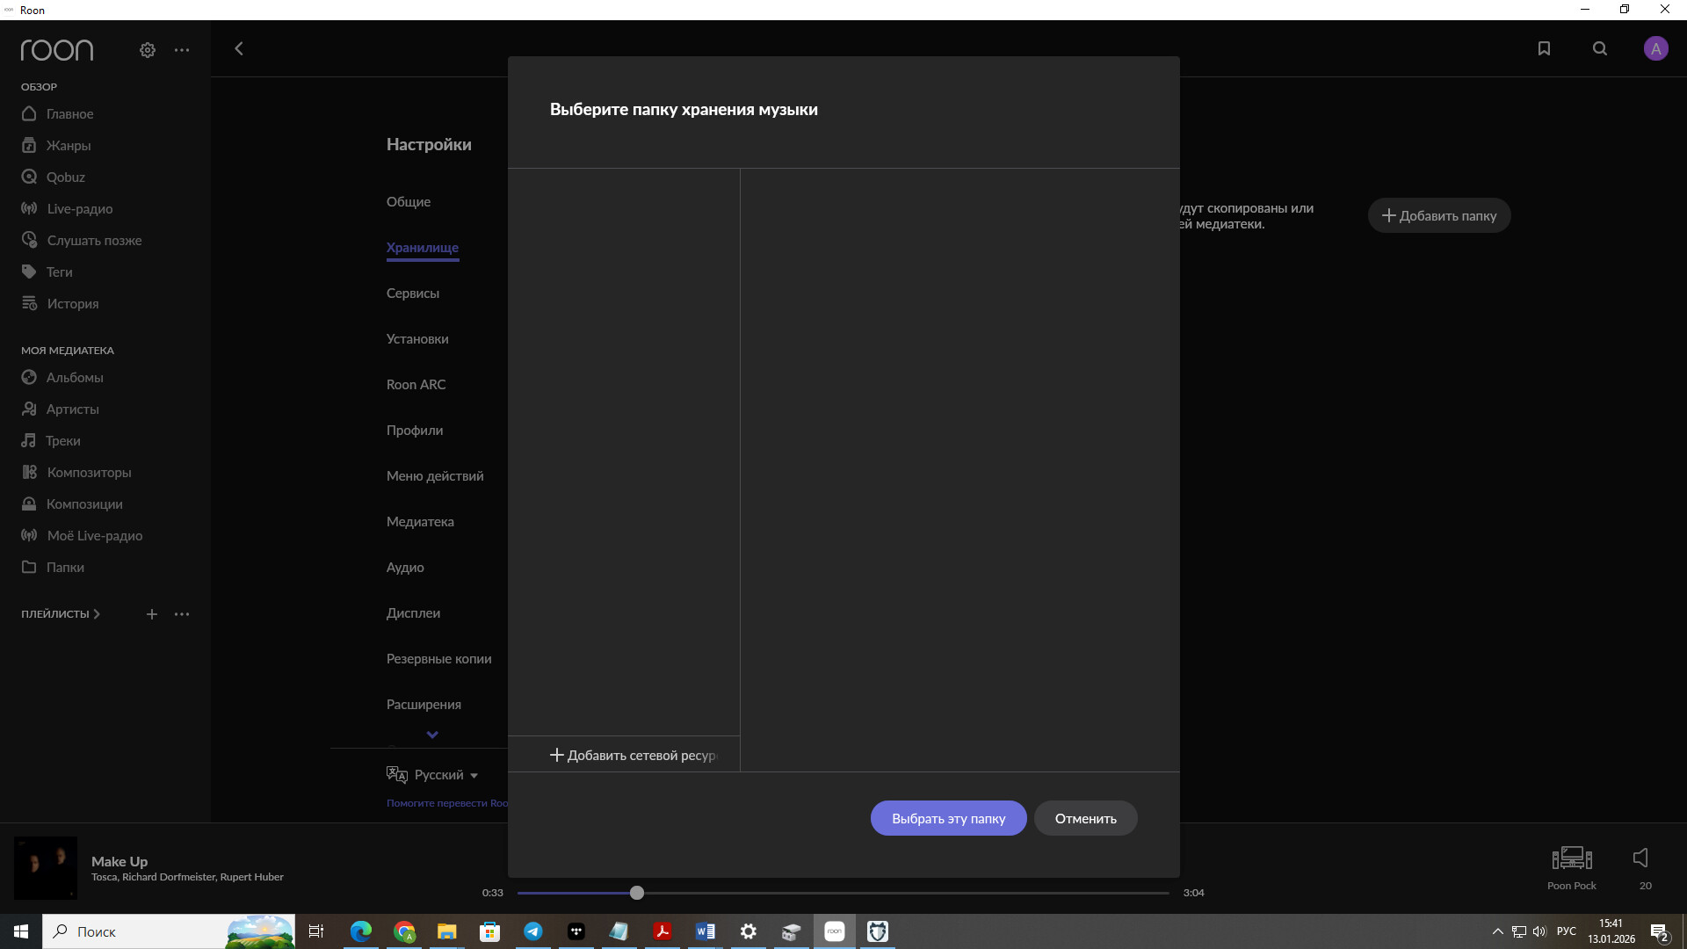The width and height of the screenshot is (1687, 949).
Task: Click the volume speaker icon
Action: [1640, 858]
